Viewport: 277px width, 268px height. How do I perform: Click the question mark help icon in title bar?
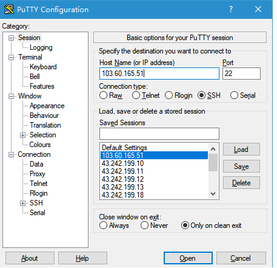tap(231, 9)
